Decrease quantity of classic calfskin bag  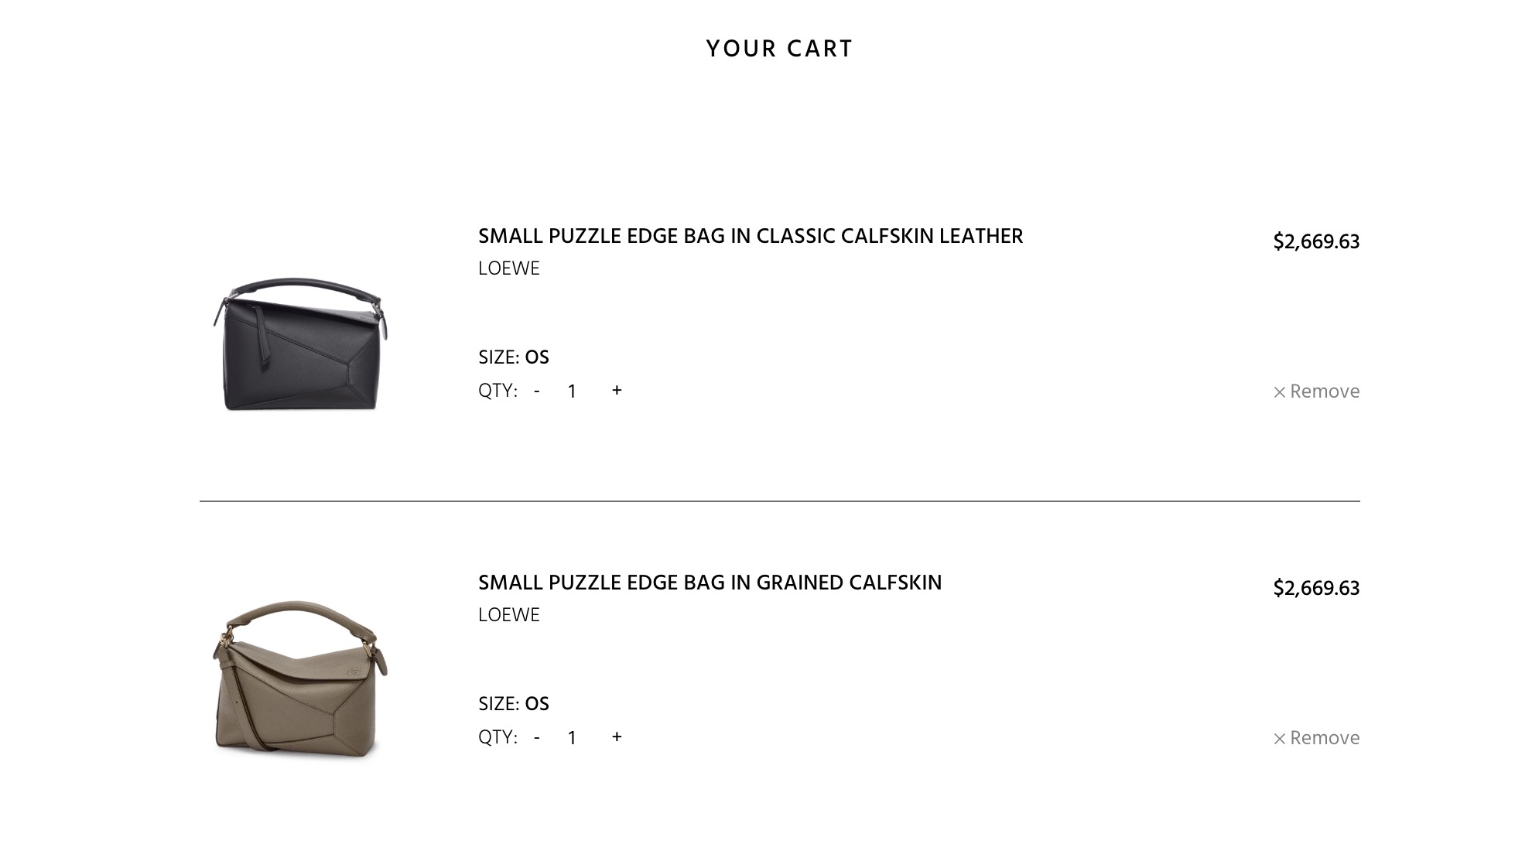537,391
